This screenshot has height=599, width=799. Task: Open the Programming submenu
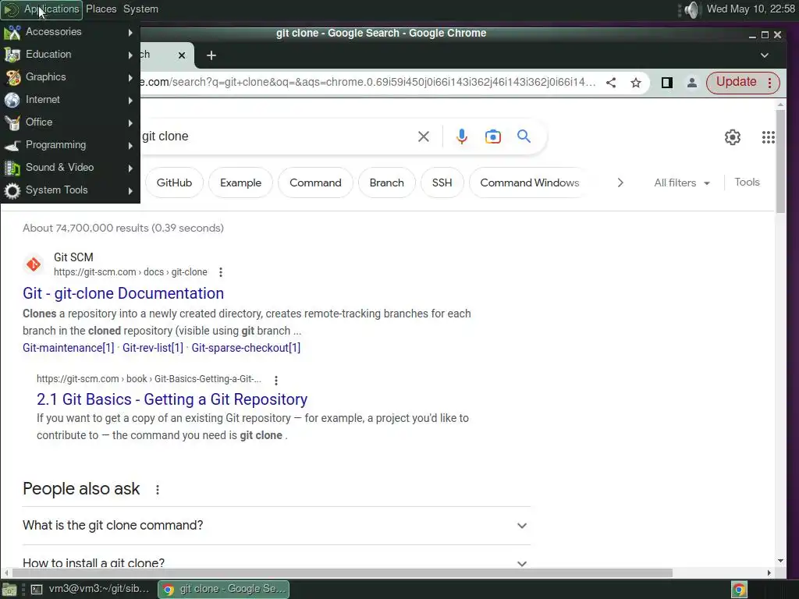click(69, 144)
